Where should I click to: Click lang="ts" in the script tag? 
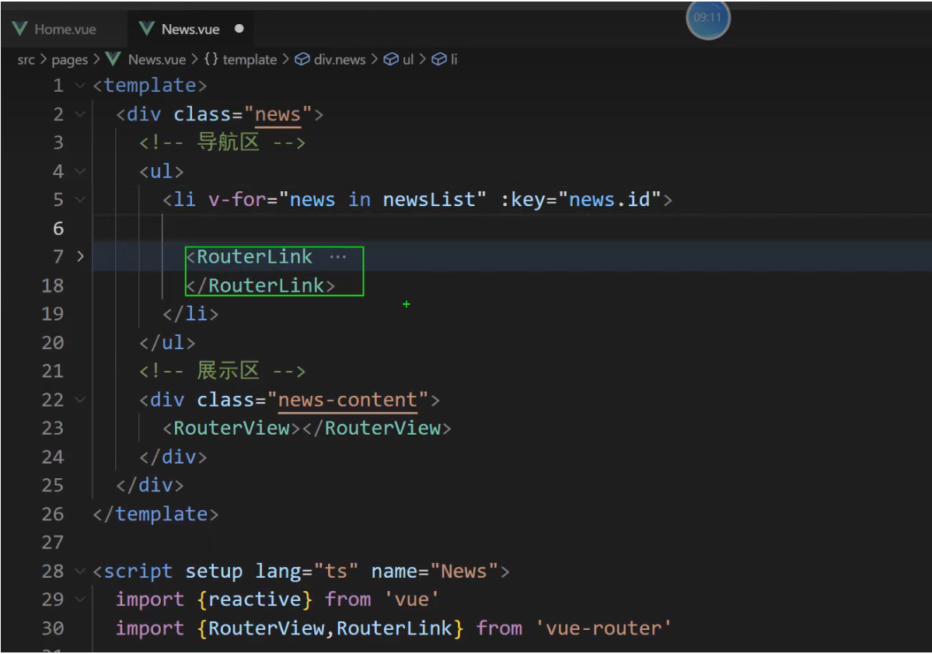pos(306,572)
